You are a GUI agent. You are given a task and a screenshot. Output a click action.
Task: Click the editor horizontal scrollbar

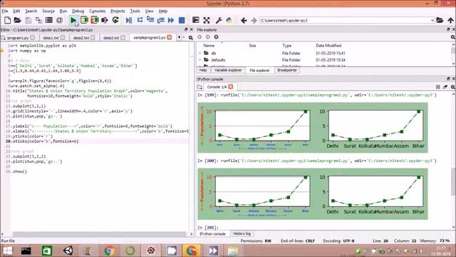99,234
